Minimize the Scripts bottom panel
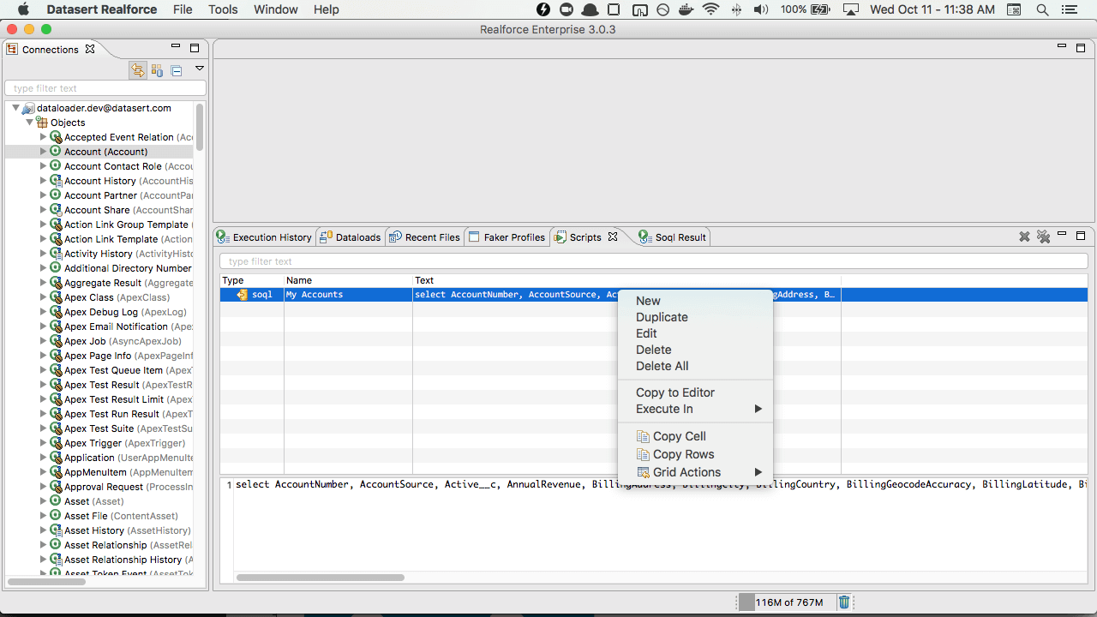The width and height of the screenshot is (1097, 617). pyautogui.click(x=1062, y=234)
